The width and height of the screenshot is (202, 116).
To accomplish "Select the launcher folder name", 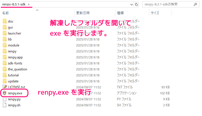I will click(x=14, y=33).
